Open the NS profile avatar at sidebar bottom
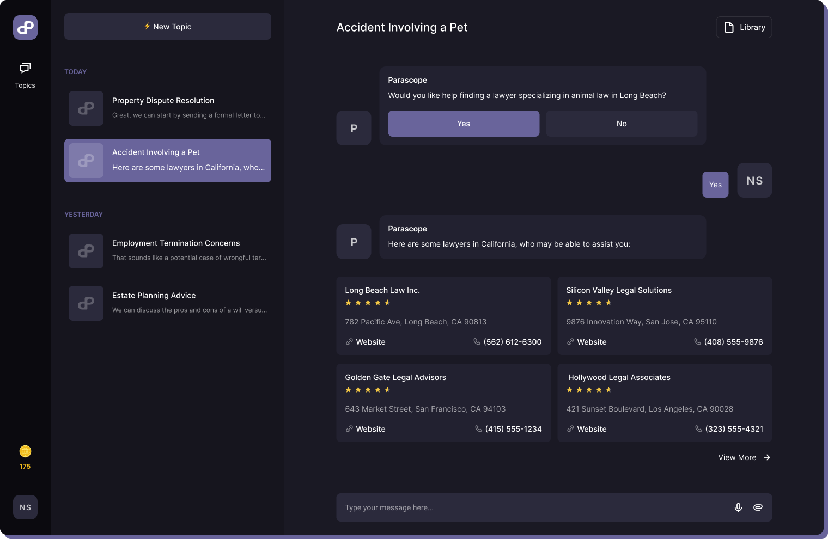 click(25, 507)
